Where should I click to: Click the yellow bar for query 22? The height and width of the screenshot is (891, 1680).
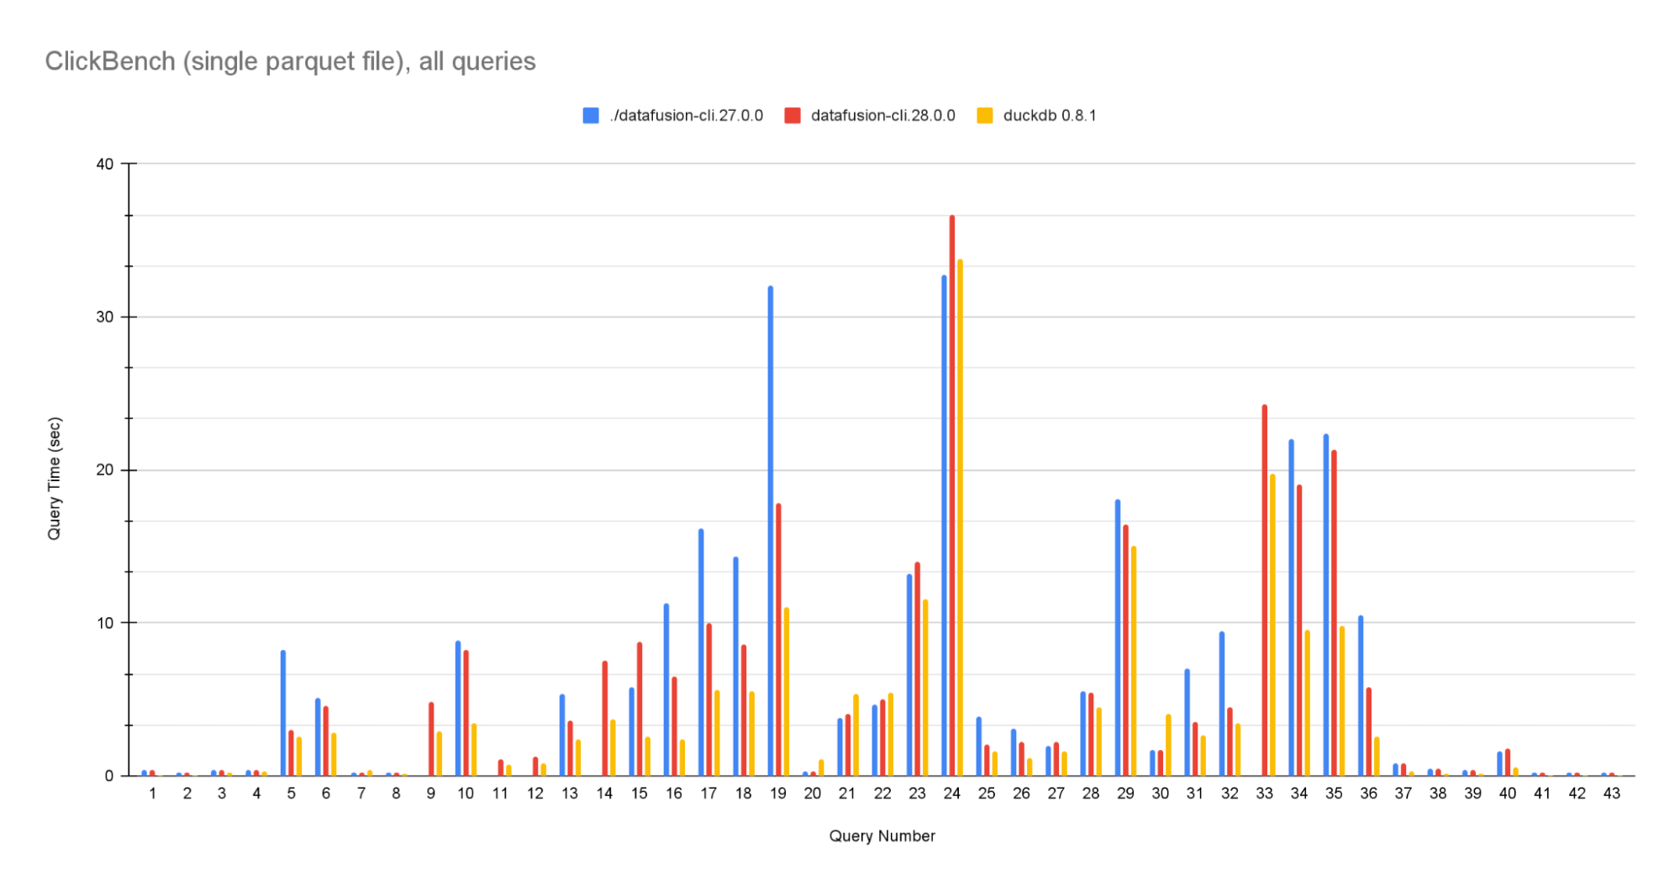tap(890, 734)
